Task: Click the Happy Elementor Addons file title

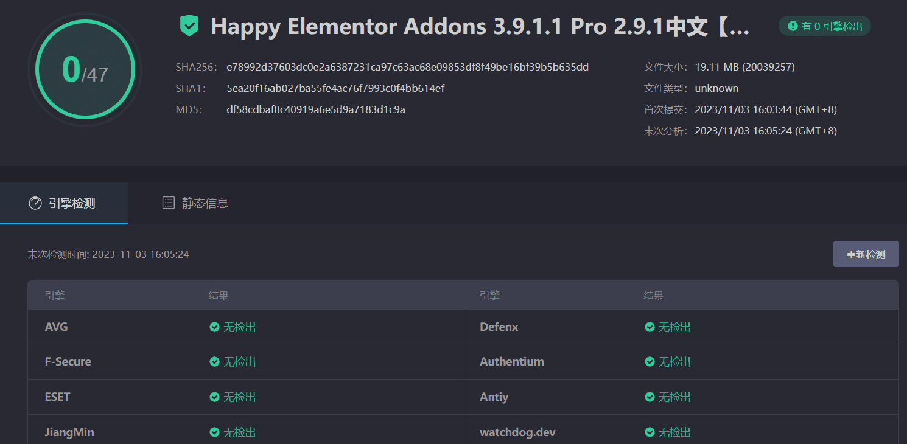Action: pyautogui.click(x=480, y=27)
